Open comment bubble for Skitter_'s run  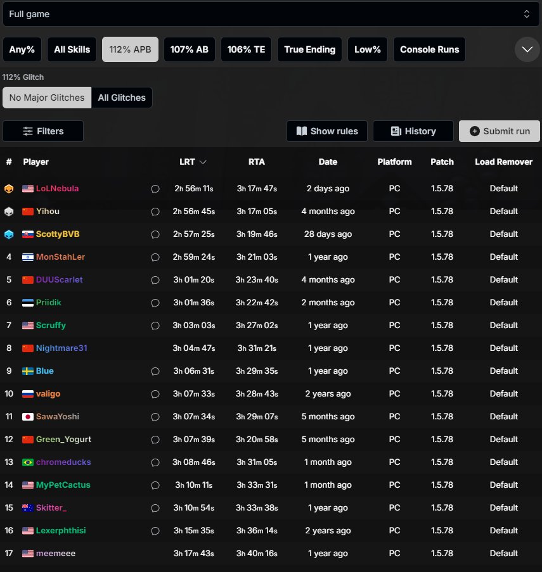tap(155, 508)
